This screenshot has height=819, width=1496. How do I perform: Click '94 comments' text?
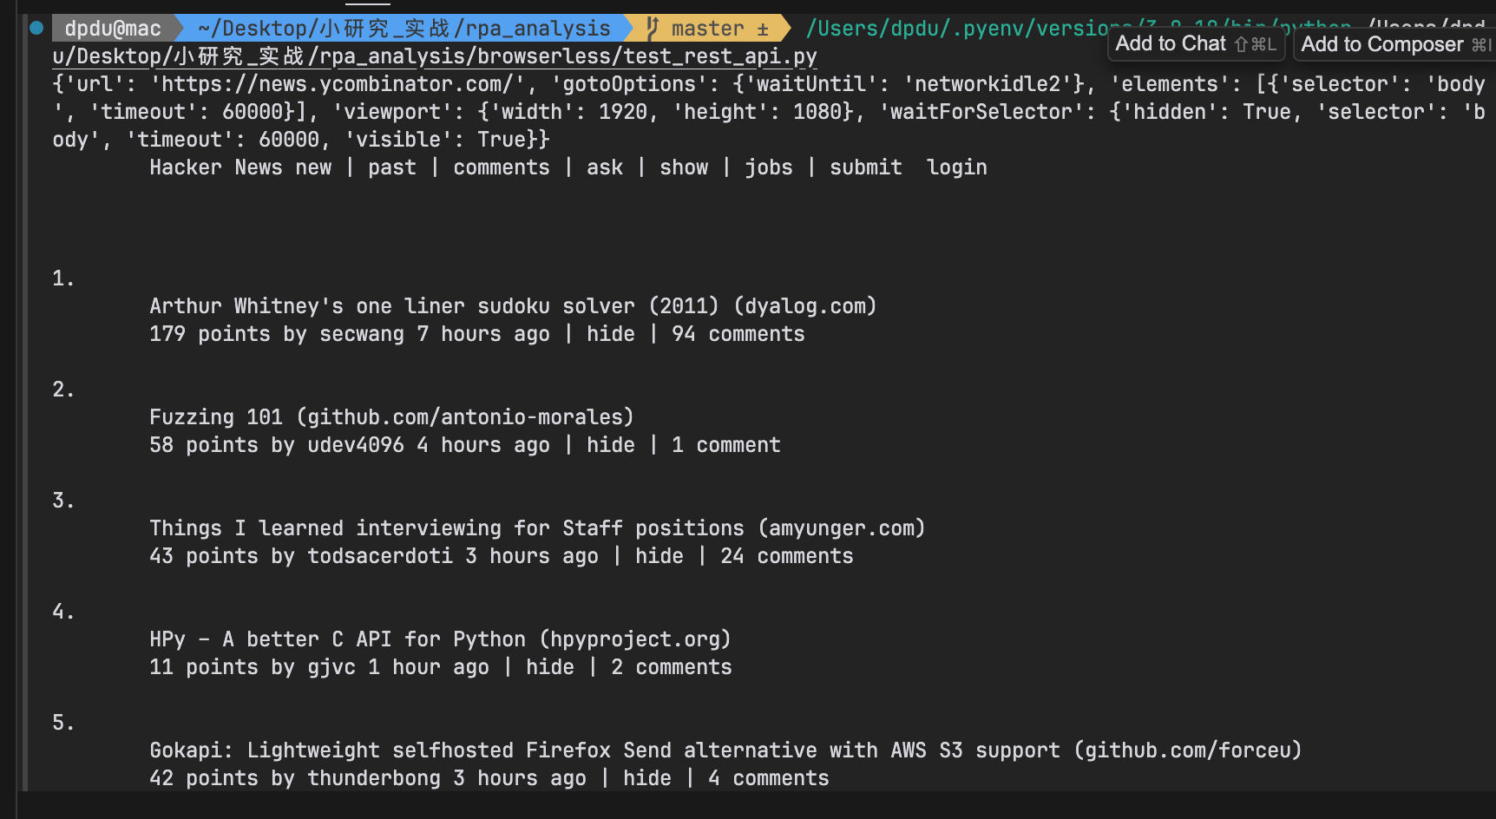tap(738, 334)
